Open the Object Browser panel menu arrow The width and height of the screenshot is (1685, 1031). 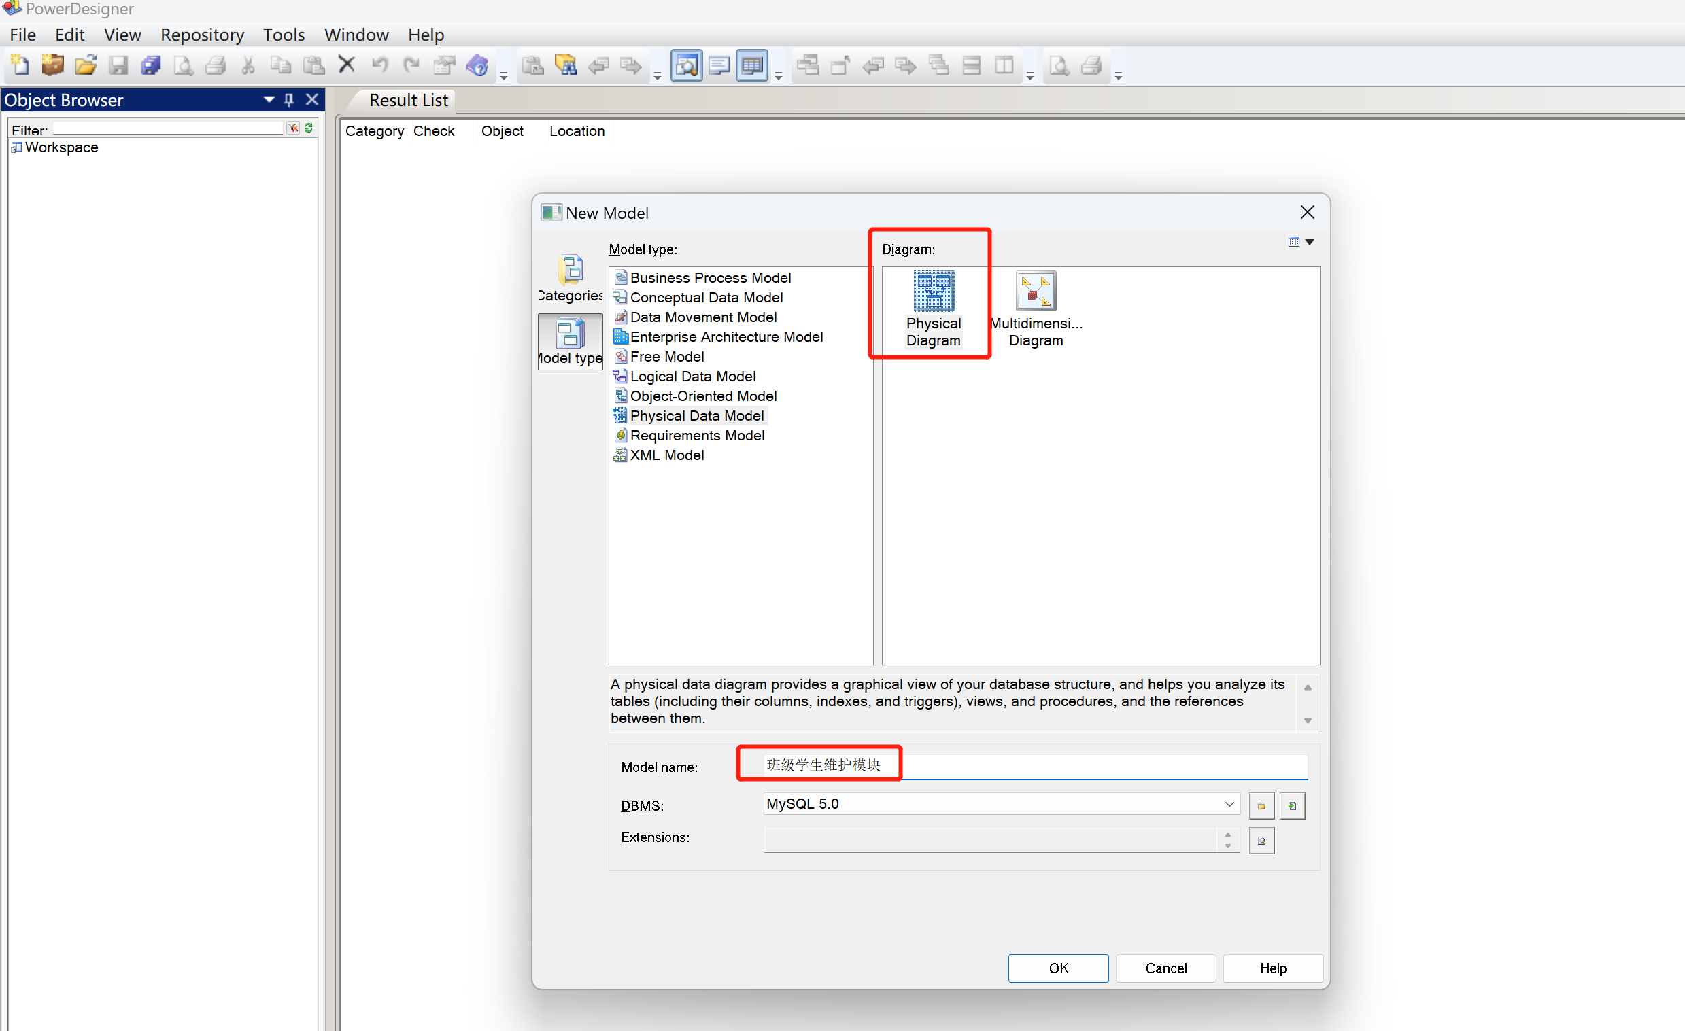(269, 100)
